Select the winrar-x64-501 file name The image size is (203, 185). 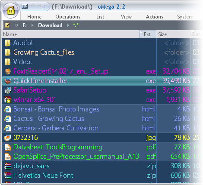coord(35,100)
